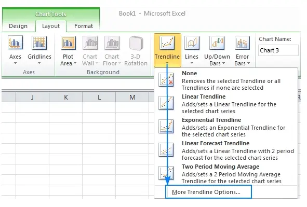Expand the Chart Floor dropdown arrow
The height and width of the screenshot is (207, 307).
[x=119, y=63]
